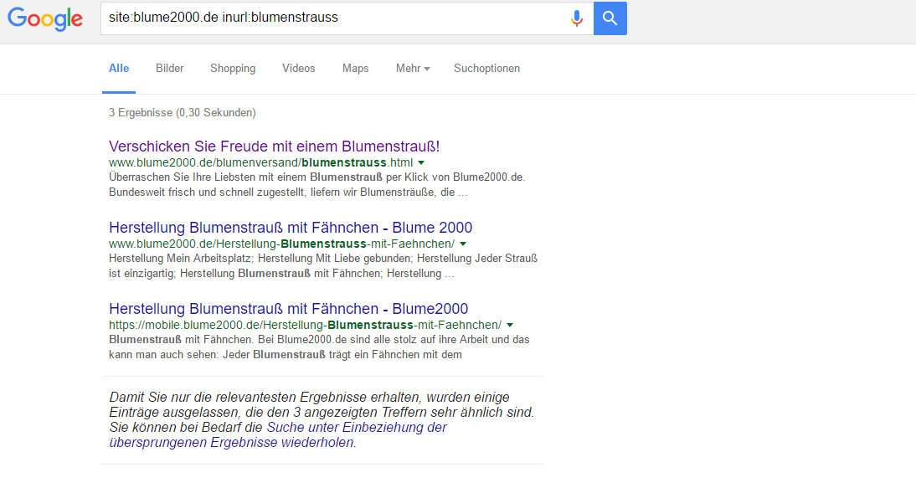Switch to the Bilder tab
Image resolution: width=916 pixels, height=488 pixels.
pos(169,69)
